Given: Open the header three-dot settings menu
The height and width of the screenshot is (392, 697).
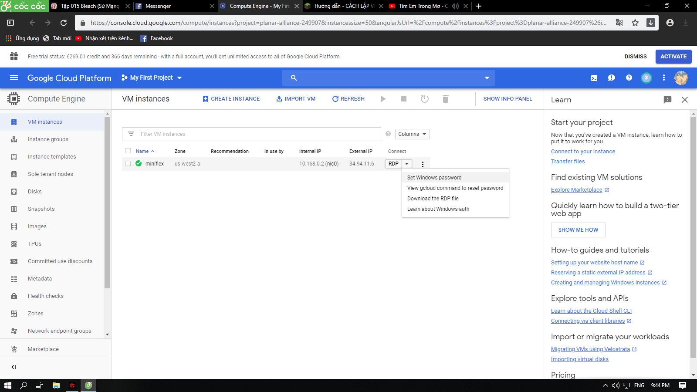Looking at the screenshot, I should 664,78.
